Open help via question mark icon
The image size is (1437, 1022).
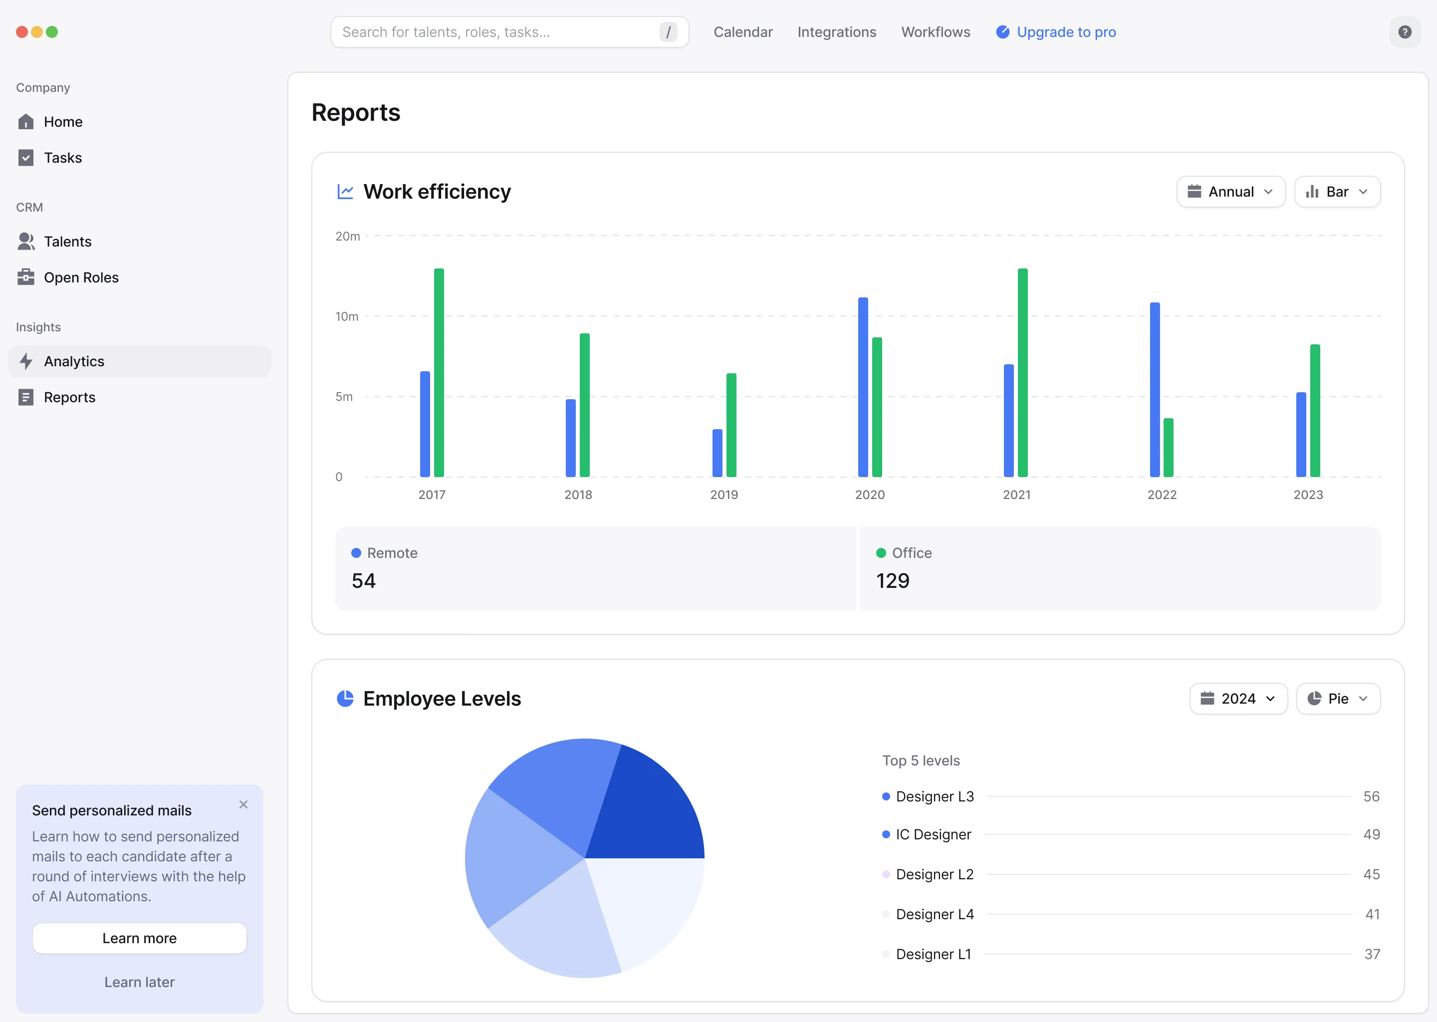point(1404,32)
